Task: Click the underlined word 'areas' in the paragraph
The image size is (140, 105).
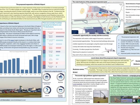Action: coord(12,40)
